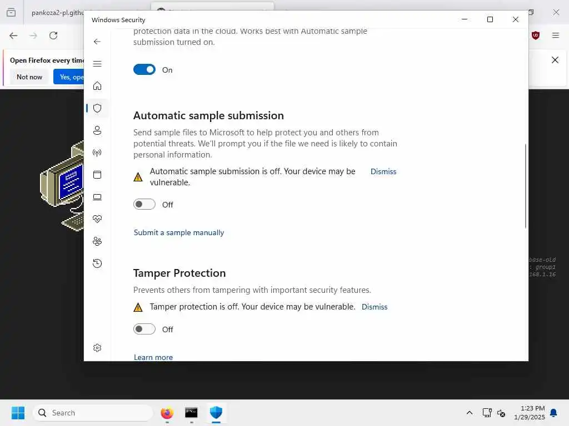Show hidden system tray icons
569x426 pixels.
tap(469, 413)
